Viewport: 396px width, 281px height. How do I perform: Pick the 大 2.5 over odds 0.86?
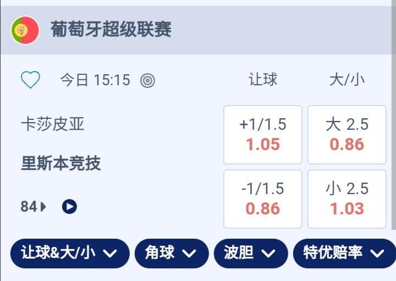coord(347,135)
